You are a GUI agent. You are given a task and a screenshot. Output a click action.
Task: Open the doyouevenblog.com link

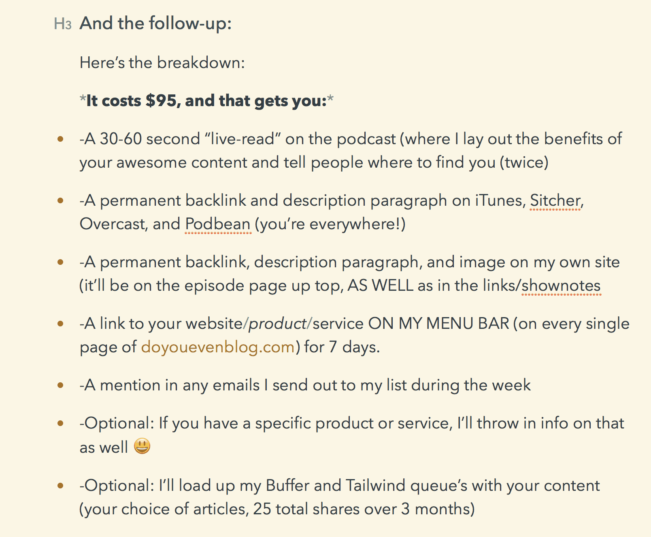pos(218,347)
